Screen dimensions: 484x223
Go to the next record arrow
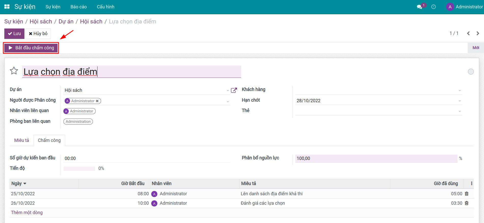478,33
